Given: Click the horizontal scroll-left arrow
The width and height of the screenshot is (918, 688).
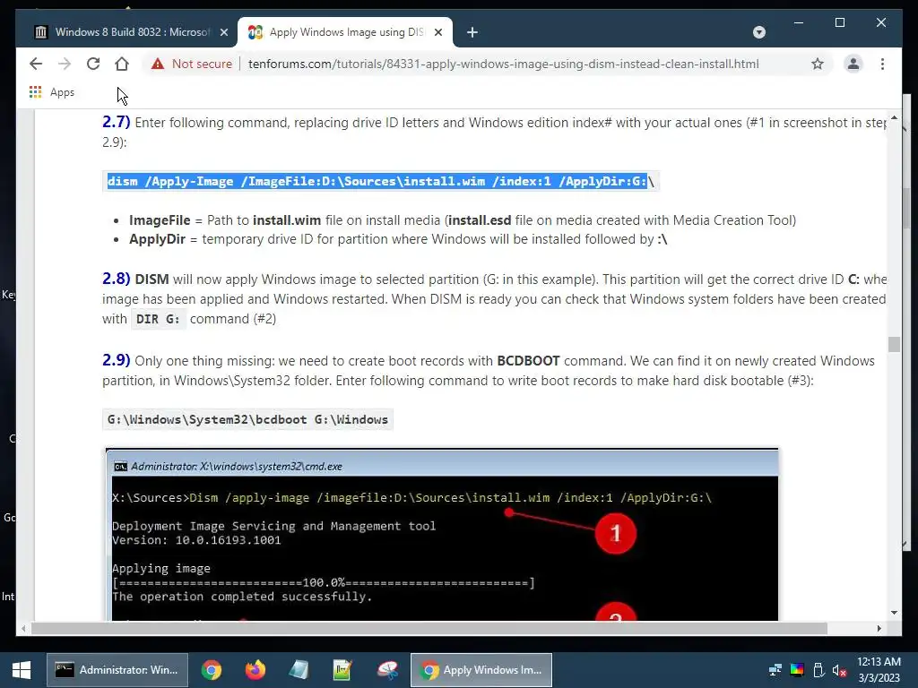Looking at the screenshot, I should (22, 628).
